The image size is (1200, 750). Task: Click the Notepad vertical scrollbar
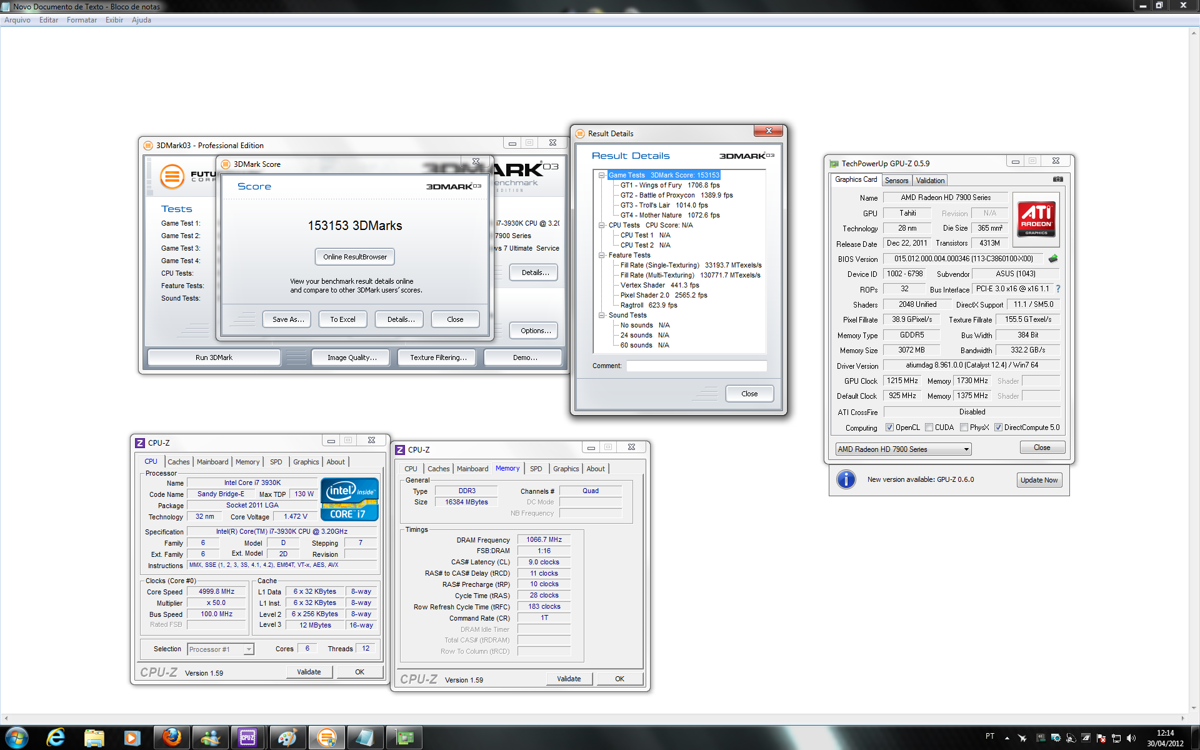pos(1194,370)
